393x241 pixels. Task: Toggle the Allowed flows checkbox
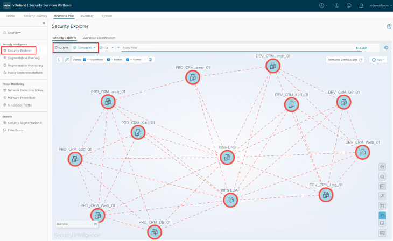pyautogui.click(x=128, y=60)
